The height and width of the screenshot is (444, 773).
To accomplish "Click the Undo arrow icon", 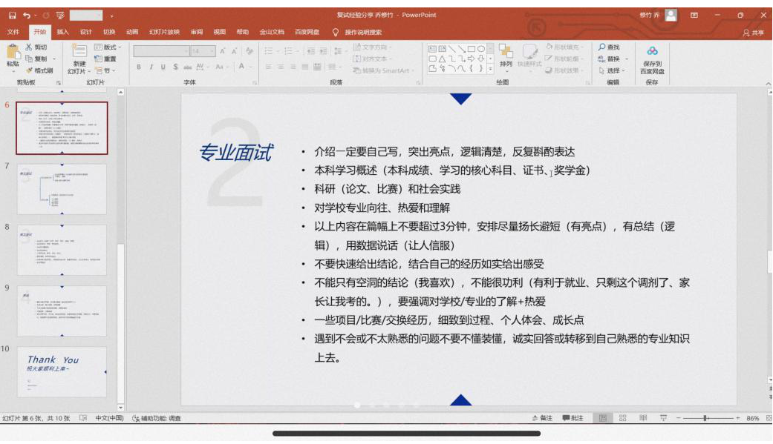I will pos(27,15).
